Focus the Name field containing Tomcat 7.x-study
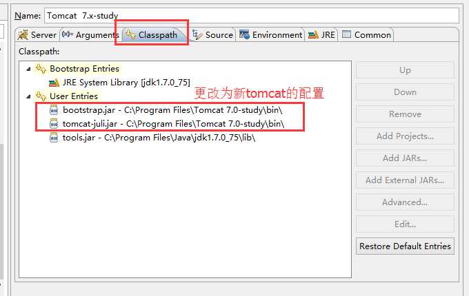This screenshot has height=296, width=469. point(252,16)
